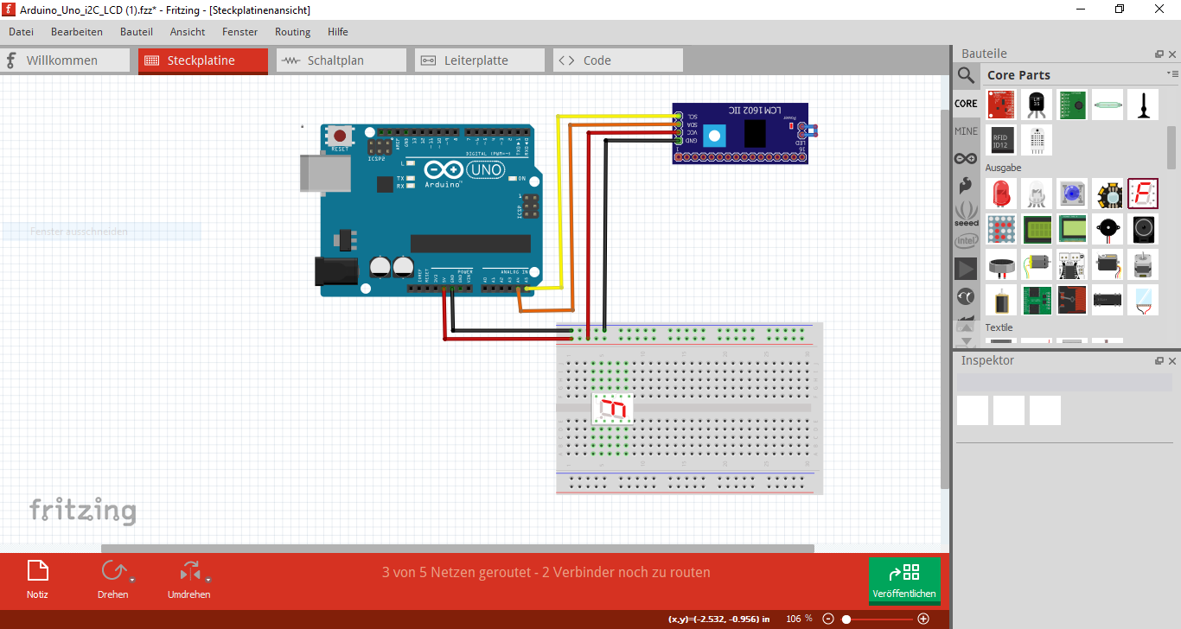The image size is (1181, 629).
Task: Open the Datei menu
Action: [21, 32]
